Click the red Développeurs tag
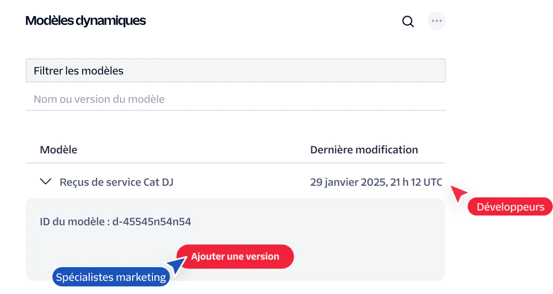The image size is (553, 294). (x=510, y=206)
